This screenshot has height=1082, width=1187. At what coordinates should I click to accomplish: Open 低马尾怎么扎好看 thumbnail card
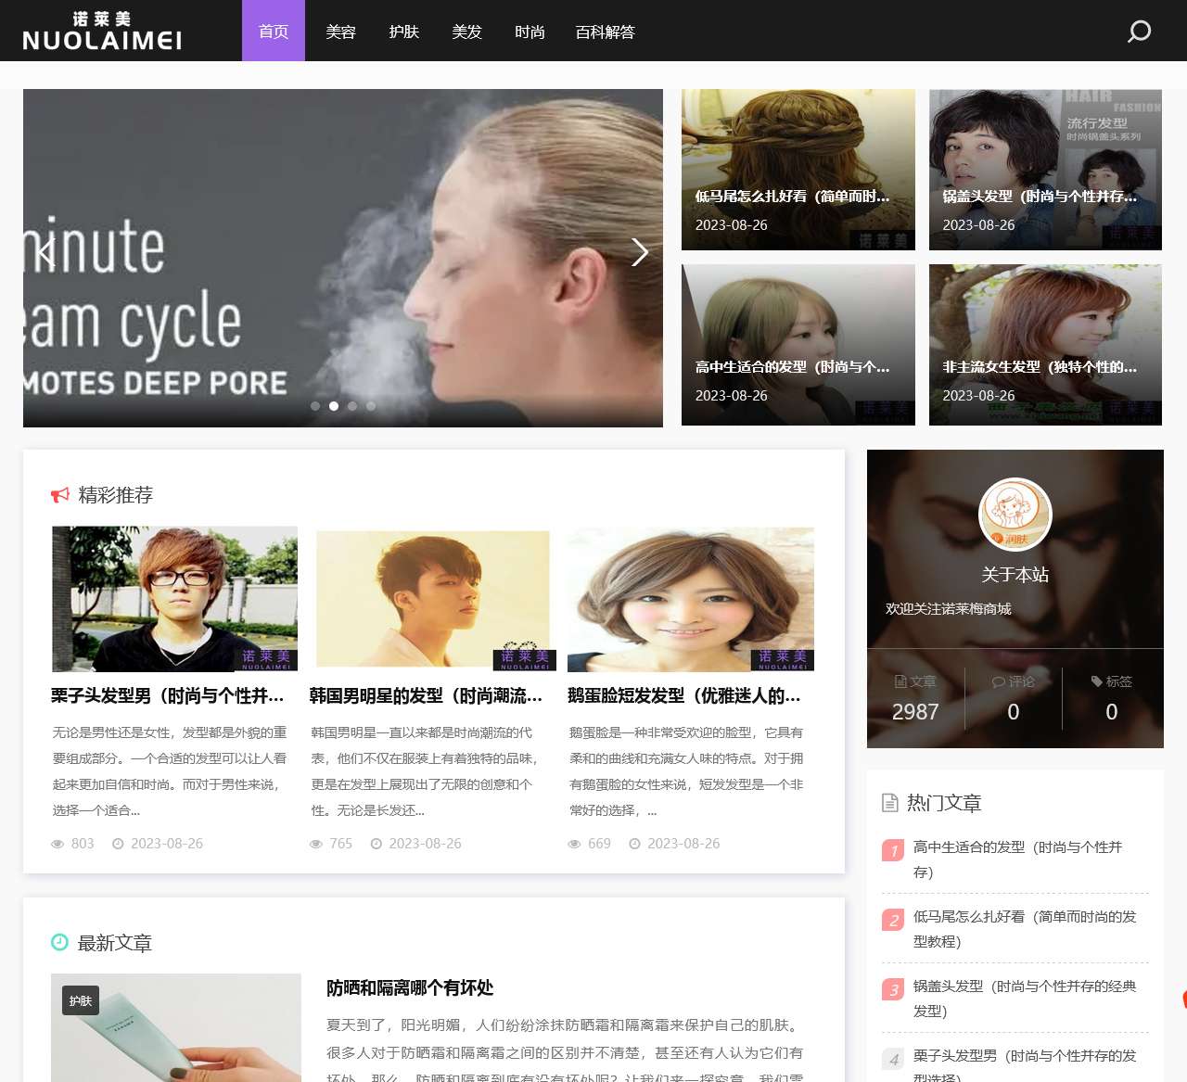pos(798,170)
